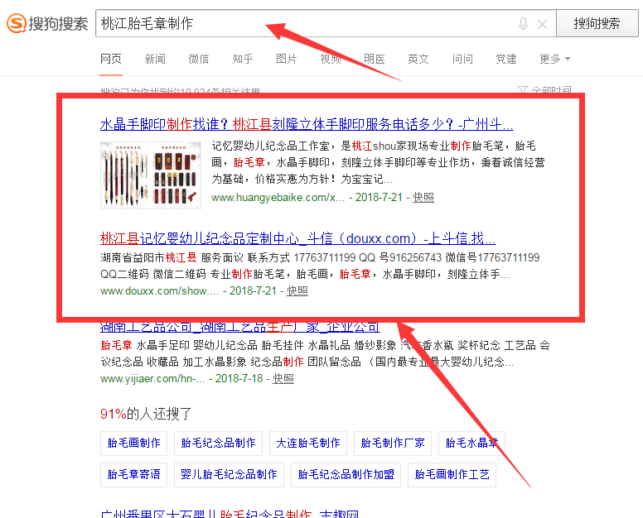Open 湖南工艺品公司 result link
Screen dimensions: 643x518
pyautogui.click(x=240, y=328)
